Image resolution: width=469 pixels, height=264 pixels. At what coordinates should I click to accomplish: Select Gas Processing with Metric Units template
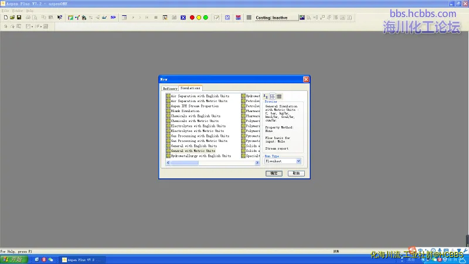point(199,141)
